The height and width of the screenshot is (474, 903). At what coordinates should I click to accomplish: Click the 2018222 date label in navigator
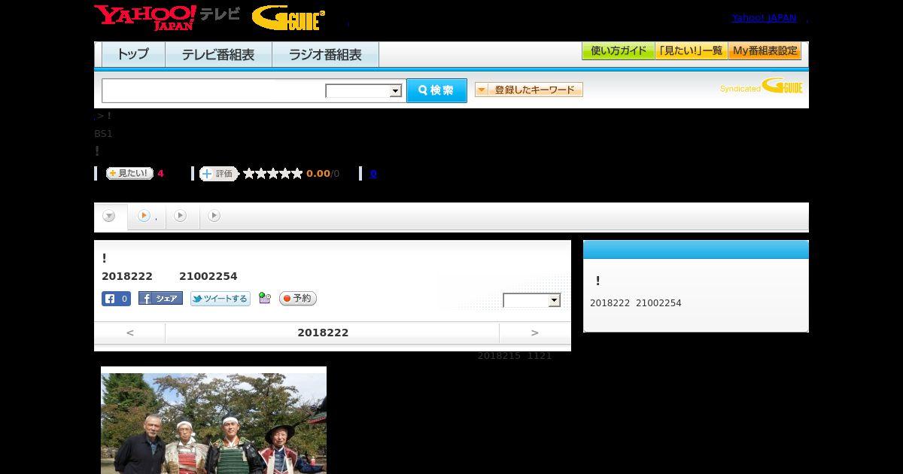pyautogui.click(x=323, y=333)
